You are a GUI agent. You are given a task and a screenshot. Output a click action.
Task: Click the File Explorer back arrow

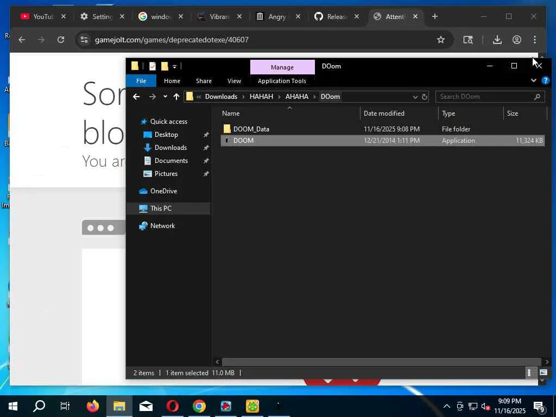pyautogui.click(x=136, y=97)
